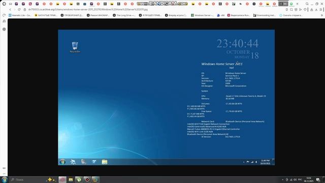The height and width of the screenshot is (183, 325).
Task: Open File Explorer from the taskbar
Action: point(71,179)
